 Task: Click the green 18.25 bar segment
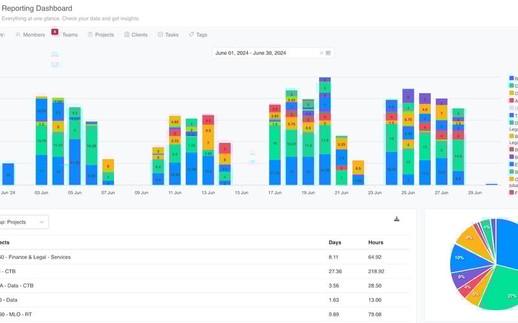point(91,145)
